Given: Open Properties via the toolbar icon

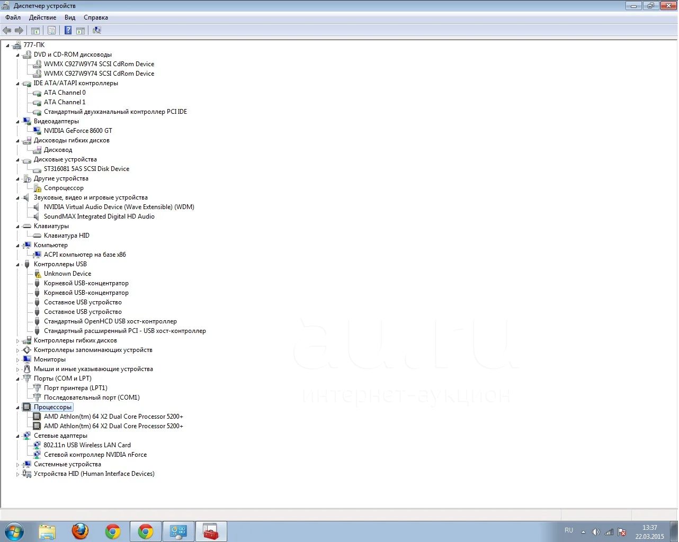Looking at the screenshot, I should click(x=51, y=31).
